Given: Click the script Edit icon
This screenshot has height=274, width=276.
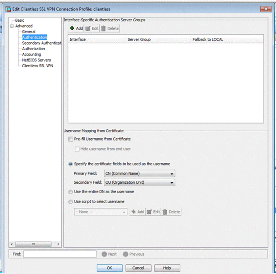Looking at the screenshot, I should tap(149, 212).
